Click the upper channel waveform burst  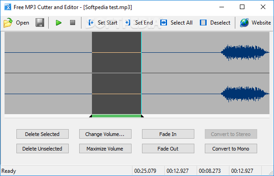pos(245,52)
